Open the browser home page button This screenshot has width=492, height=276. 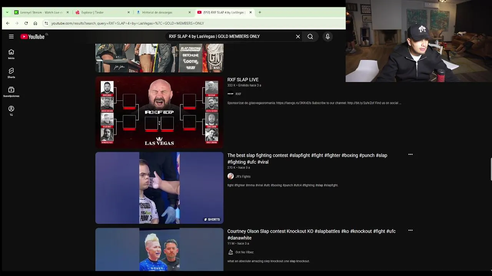pos(35,23)
